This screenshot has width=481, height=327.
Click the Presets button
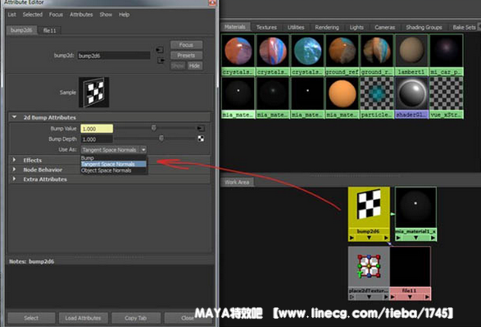pos(186,56)
